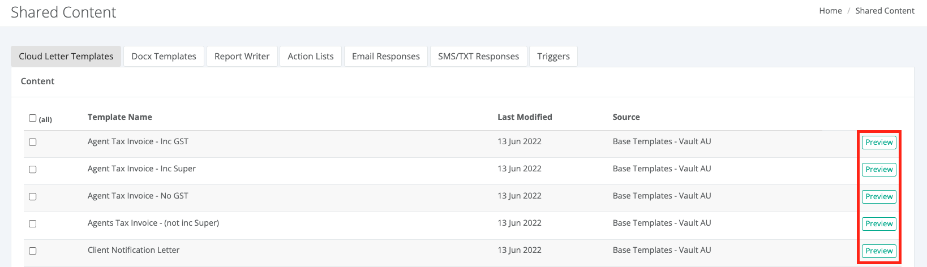
Task: Tick checkbox for Agent Tax Invoice - Inc Super
Action: click(x=33, y=169)
